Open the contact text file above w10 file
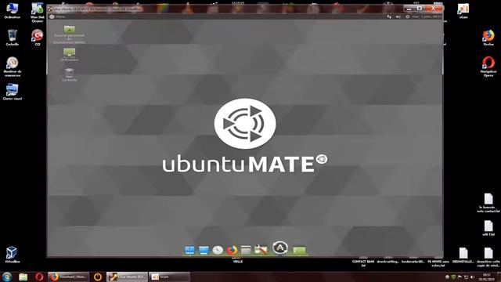 488,203
